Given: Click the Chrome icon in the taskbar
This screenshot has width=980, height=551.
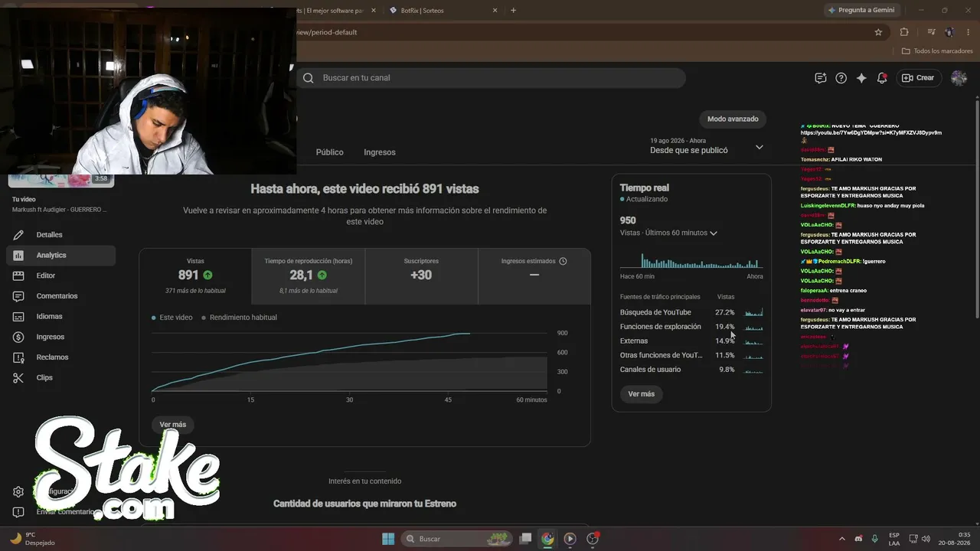Looking at the screenshot, I should click(x=547, y=539).
